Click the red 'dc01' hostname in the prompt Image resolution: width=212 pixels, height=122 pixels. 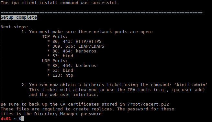pos(6,119)
